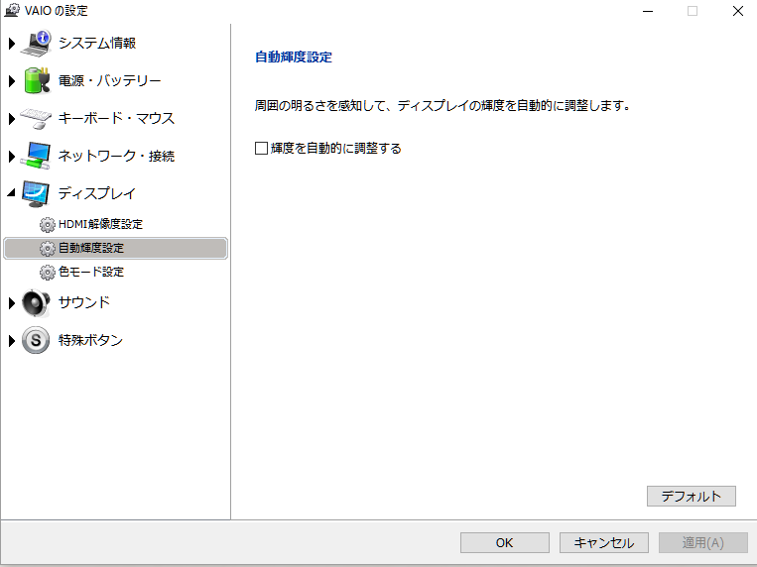Expand the 特殊ボタン tree node arrow
Viewport: 757px width, 567px height.
[x=12, y=341]
